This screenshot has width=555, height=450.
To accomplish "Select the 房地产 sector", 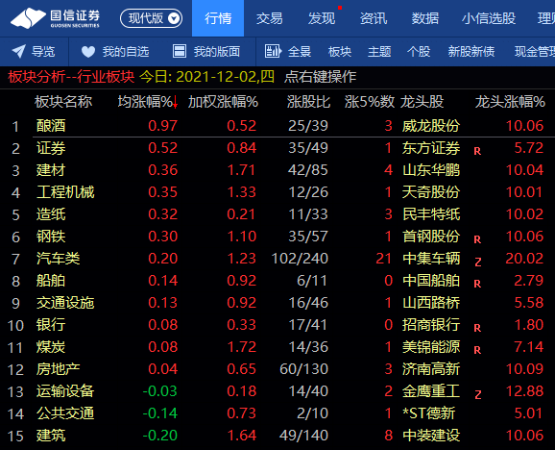I will [58, 369].
